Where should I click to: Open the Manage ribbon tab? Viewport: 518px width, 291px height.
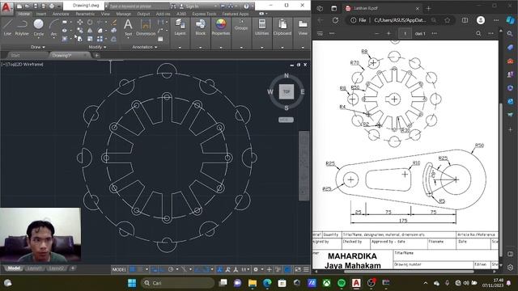tap(124, 14)
